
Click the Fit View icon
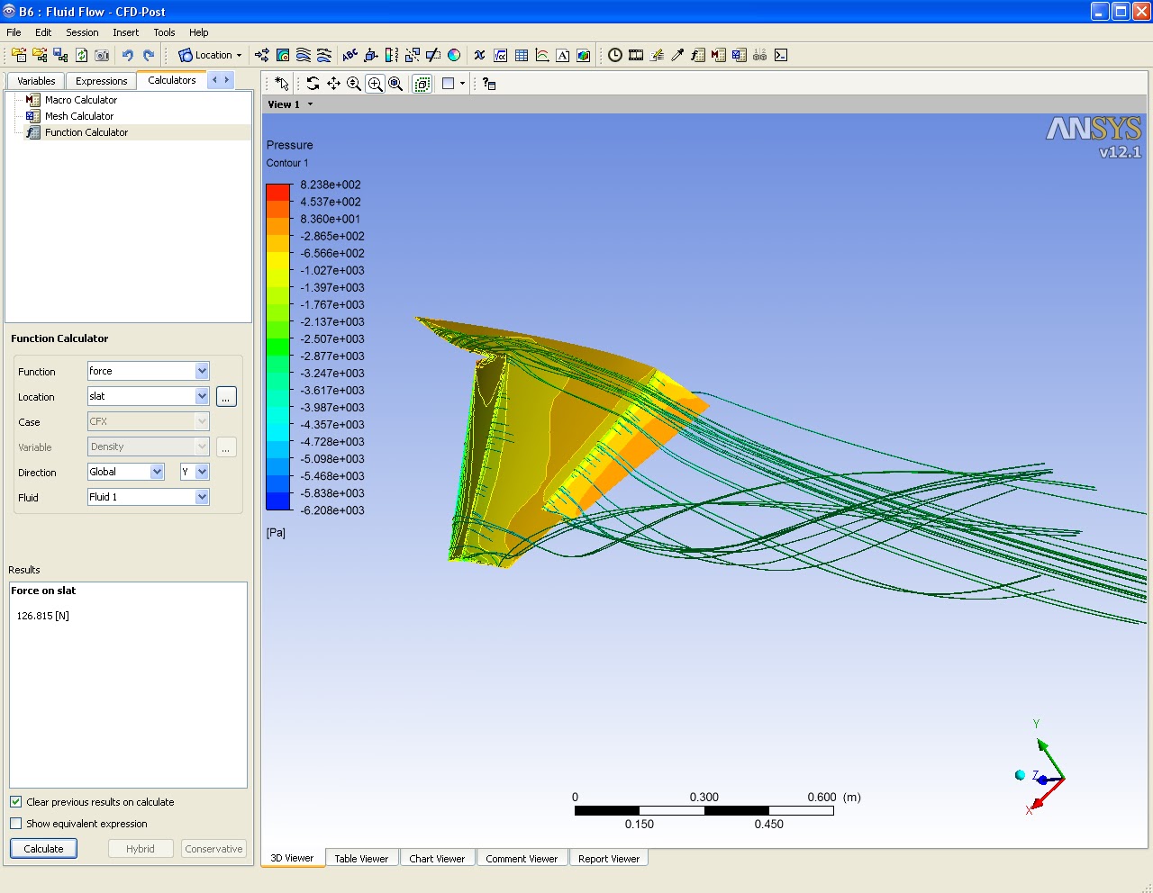(395, 84)
